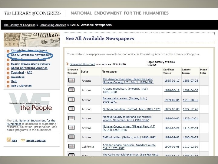Open Chronicling America Home link
Viewport: 218px width, 164px height.
[x=29, y=50]
